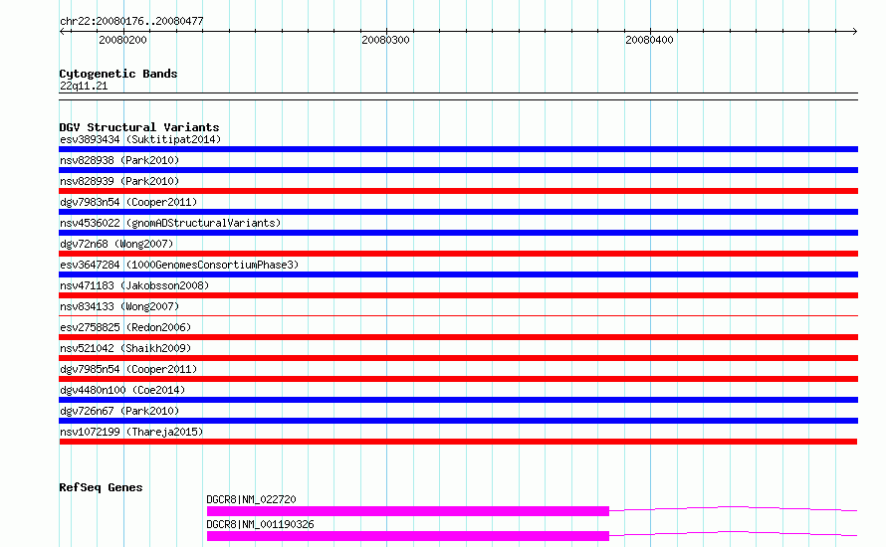Click the dgv72n68 (Wong2007) label
This screenshot has width=886, height=547.
click(x=116, y=244)
